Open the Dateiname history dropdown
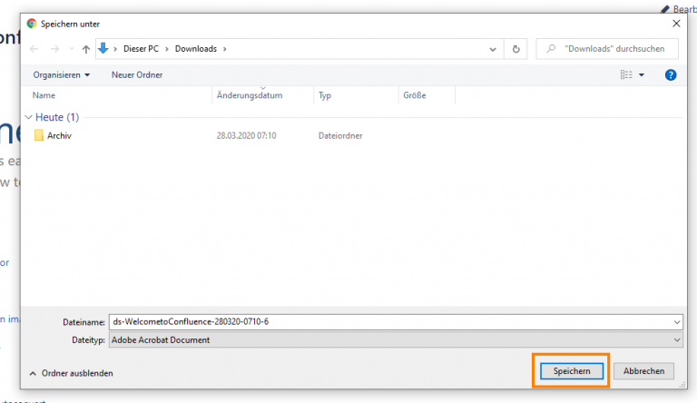The width and height of the screenshot is (697, 403). [677, 321]
